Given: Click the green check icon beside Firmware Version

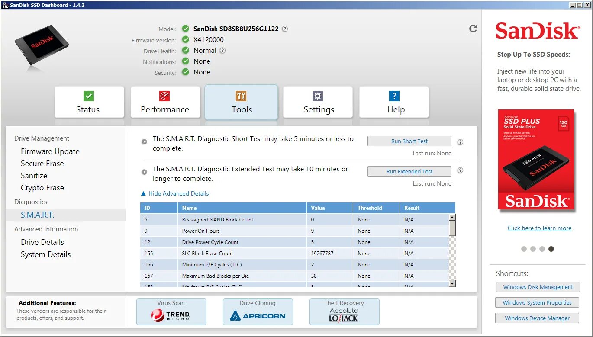Looking at the screenshot, I should [x=186, y=40].
